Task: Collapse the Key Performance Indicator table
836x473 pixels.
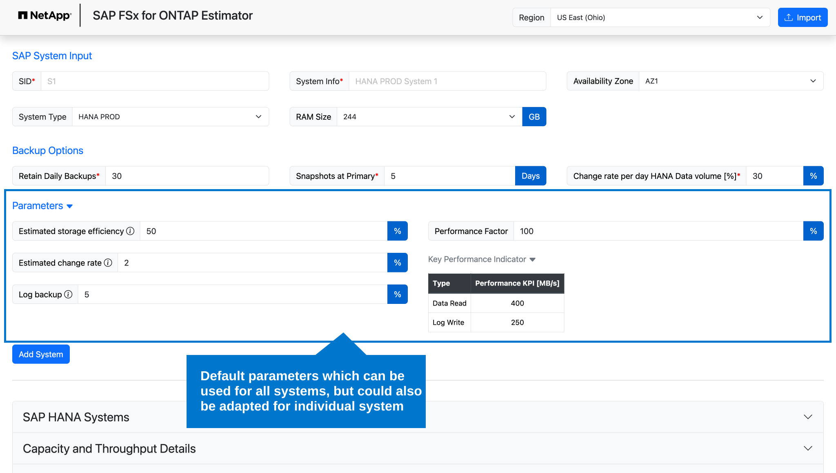Action: (482, 259)
